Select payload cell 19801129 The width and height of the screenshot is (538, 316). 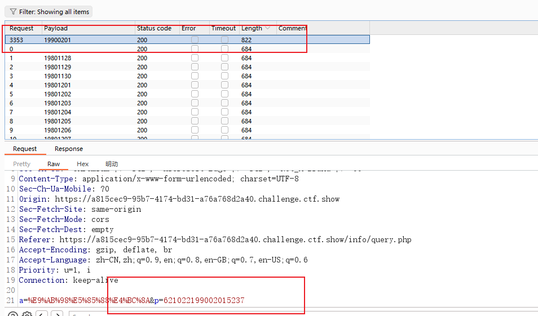coord(58,67)
